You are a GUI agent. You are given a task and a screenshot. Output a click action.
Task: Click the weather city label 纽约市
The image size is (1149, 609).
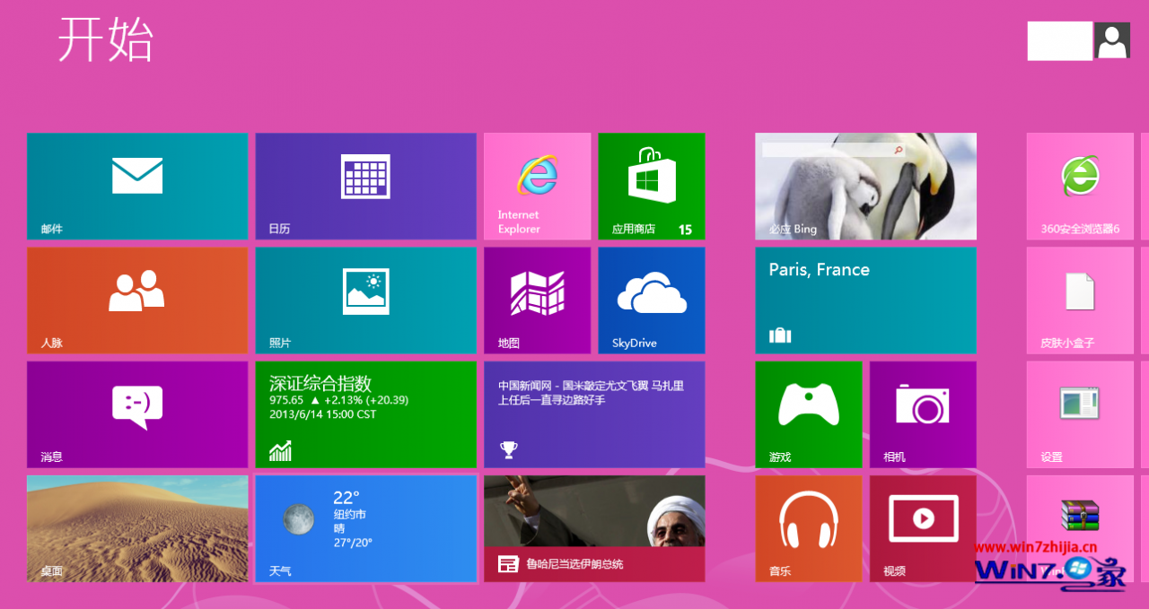click(349, 515)
